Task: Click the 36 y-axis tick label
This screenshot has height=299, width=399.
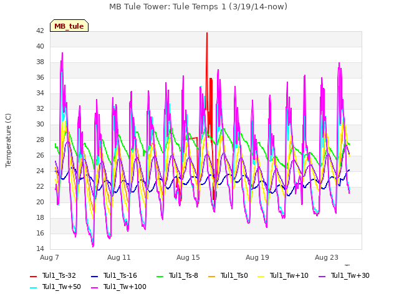Action: point(40,77)
